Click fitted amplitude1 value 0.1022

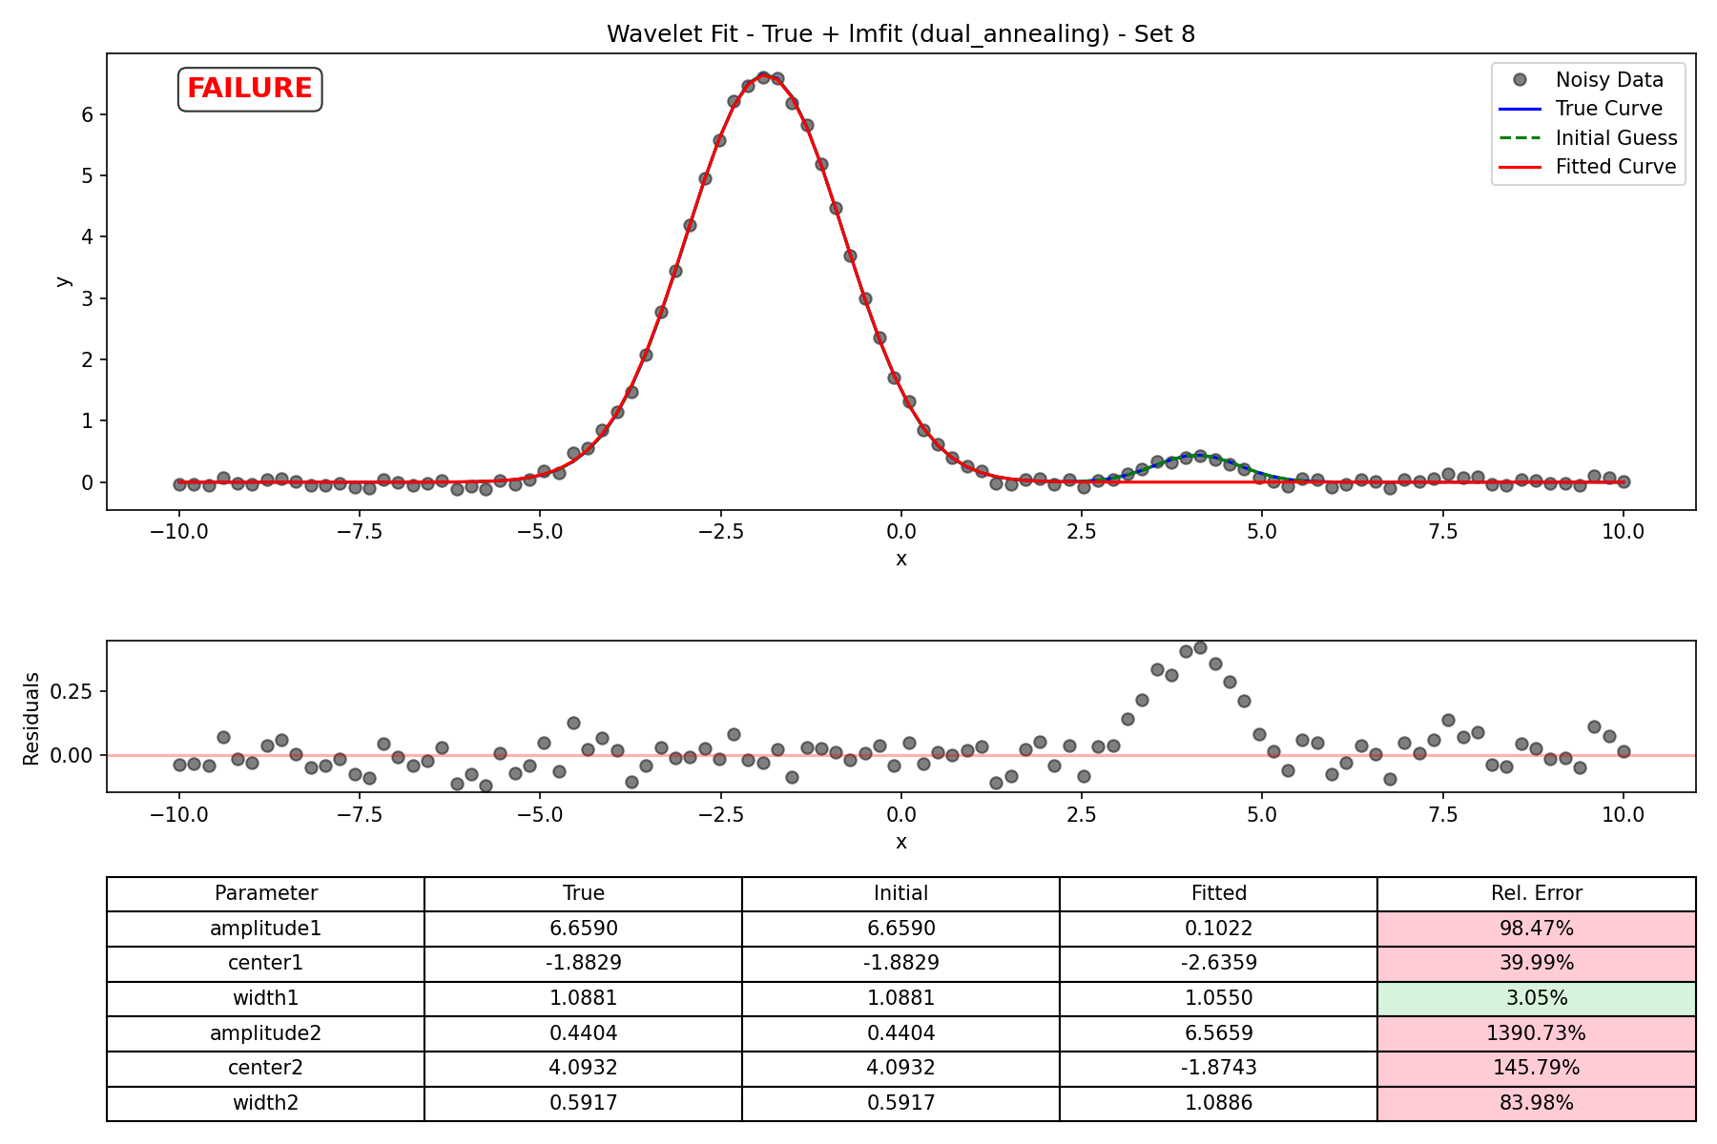tap(1219, 929)
